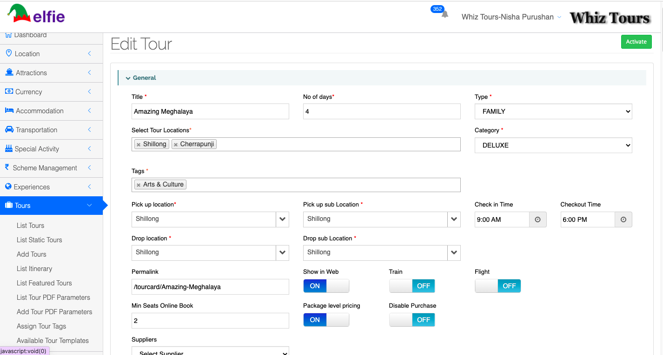The image size is (663, 355).
Task: Click the elfie logo
Action: point(36,14)
